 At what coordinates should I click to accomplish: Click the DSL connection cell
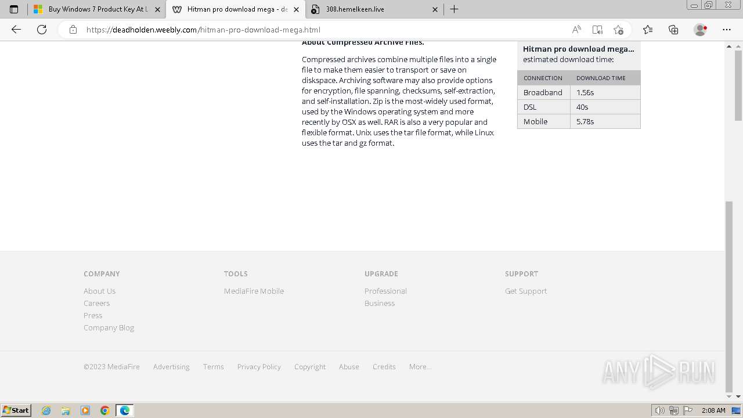(x=544, y=107)
